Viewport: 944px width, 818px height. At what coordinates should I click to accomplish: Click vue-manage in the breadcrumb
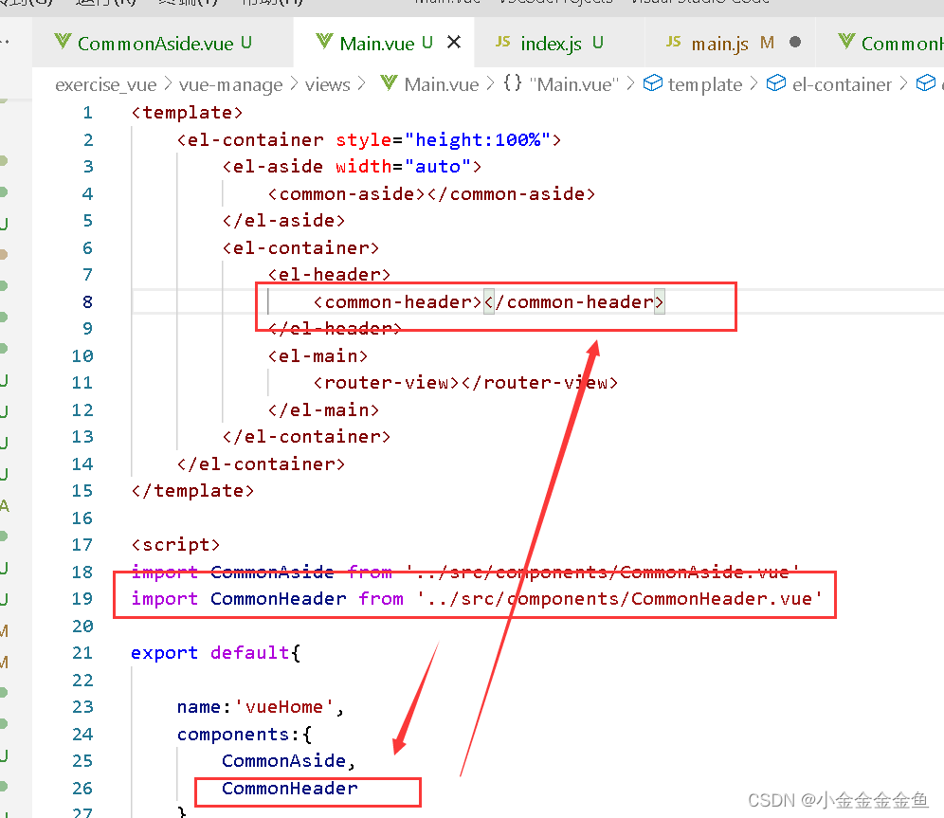click(x=230, y=84)
